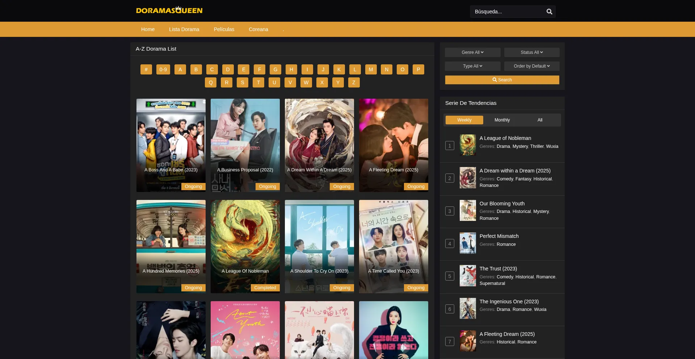The image size is (695, 359).
Task: Filter dorama list by letter Q
Action: 211,82
